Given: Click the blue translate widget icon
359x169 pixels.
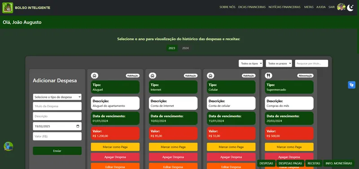Looking at the screenshot, I should pyautogui.click(x=352, y=85).
